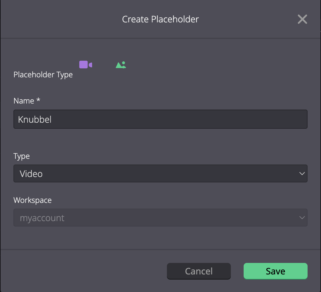Save the new placeholder

(276, 271)
